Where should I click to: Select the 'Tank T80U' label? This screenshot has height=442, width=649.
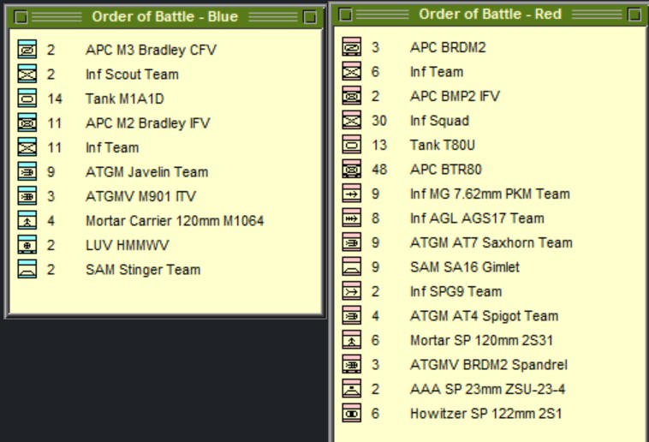click(443, 145)
